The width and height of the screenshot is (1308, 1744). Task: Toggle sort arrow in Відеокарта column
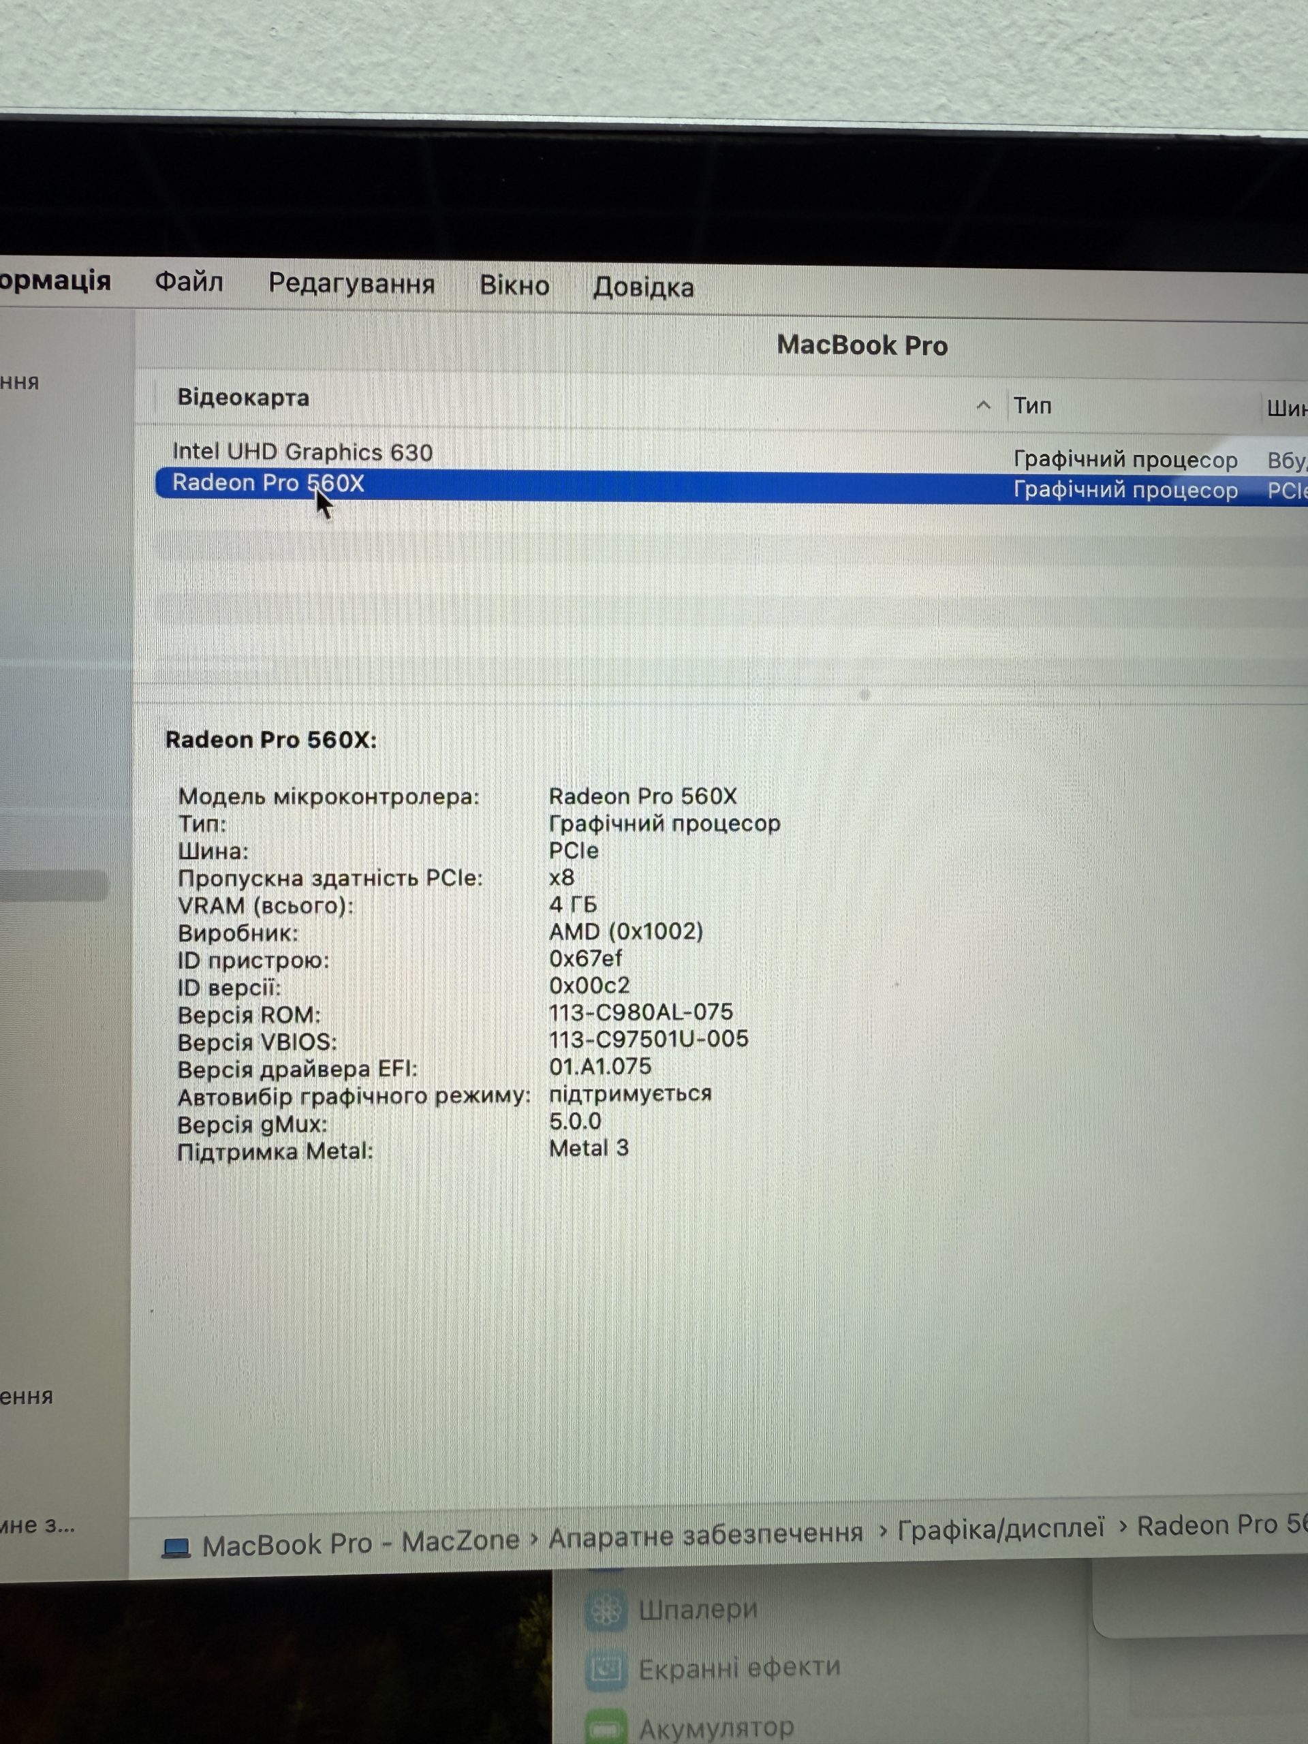(x=983, y=405)
